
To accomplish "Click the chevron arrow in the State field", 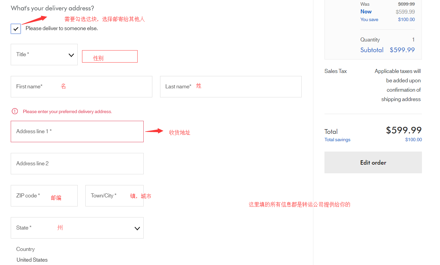I will coord(137,228).
